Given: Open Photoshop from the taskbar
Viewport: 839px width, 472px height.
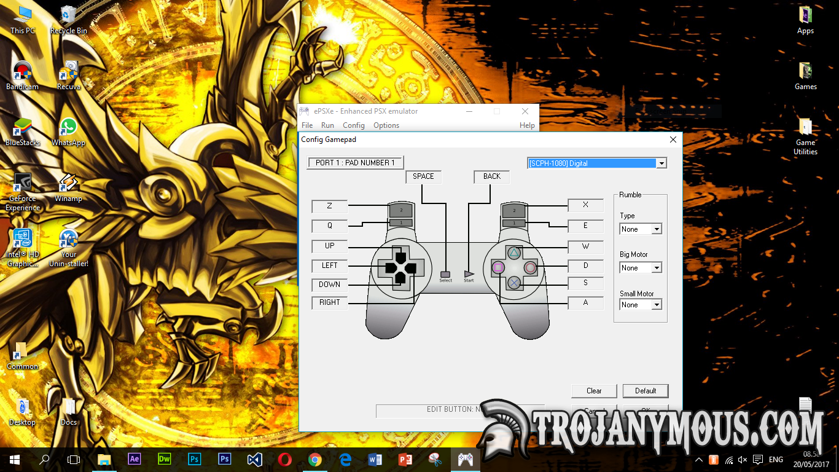Looking at the screenshot, I should [x=194, y=459].
